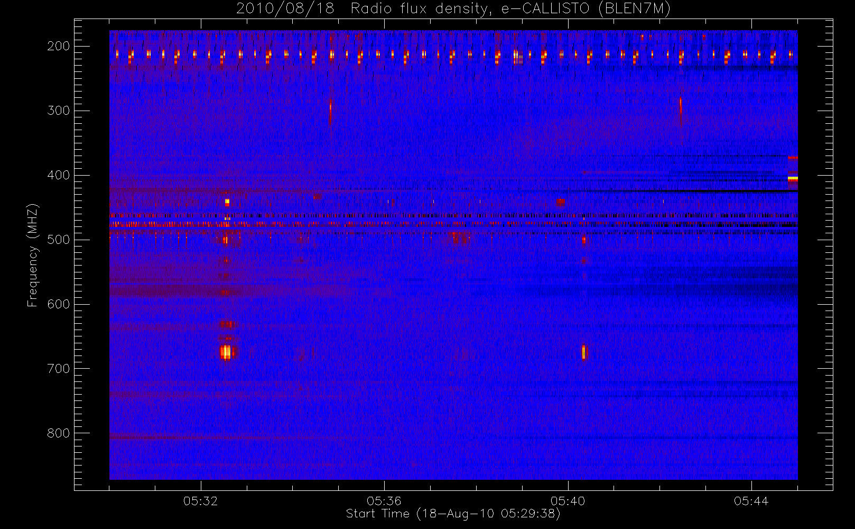Click the 400 frequency tick label

pos(59,175)
